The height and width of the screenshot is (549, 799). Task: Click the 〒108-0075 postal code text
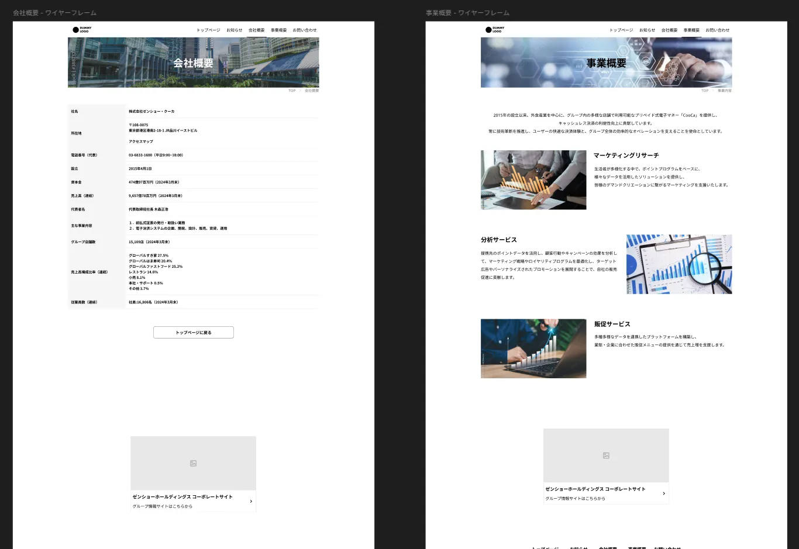pyautogui.click(x=139, y=125)
